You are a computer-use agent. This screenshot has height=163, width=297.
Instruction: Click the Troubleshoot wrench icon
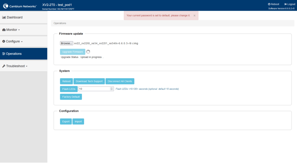[4, 66]
